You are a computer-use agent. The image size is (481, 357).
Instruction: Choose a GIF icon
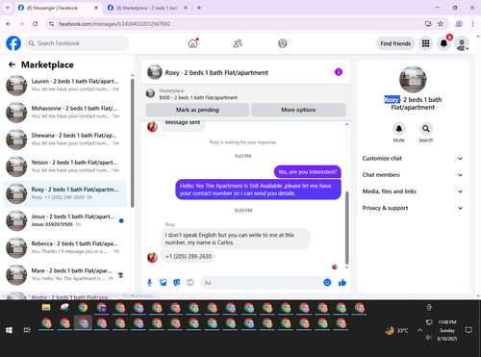click(190, 283)
